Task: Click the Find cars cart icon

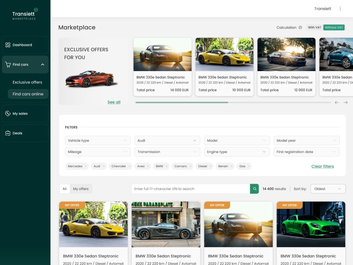Action: point(8,64)
